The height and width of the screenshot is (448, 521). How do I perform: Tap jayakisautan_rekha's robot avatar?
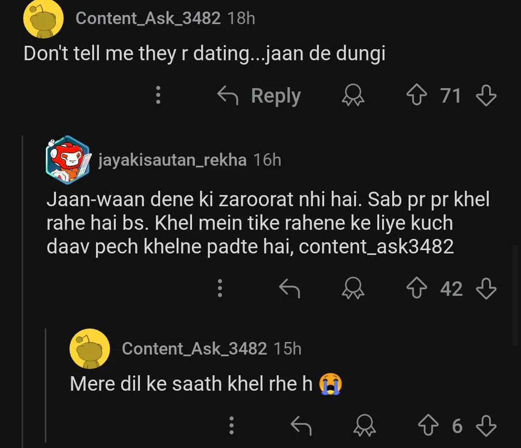click(x=68, y=160)
